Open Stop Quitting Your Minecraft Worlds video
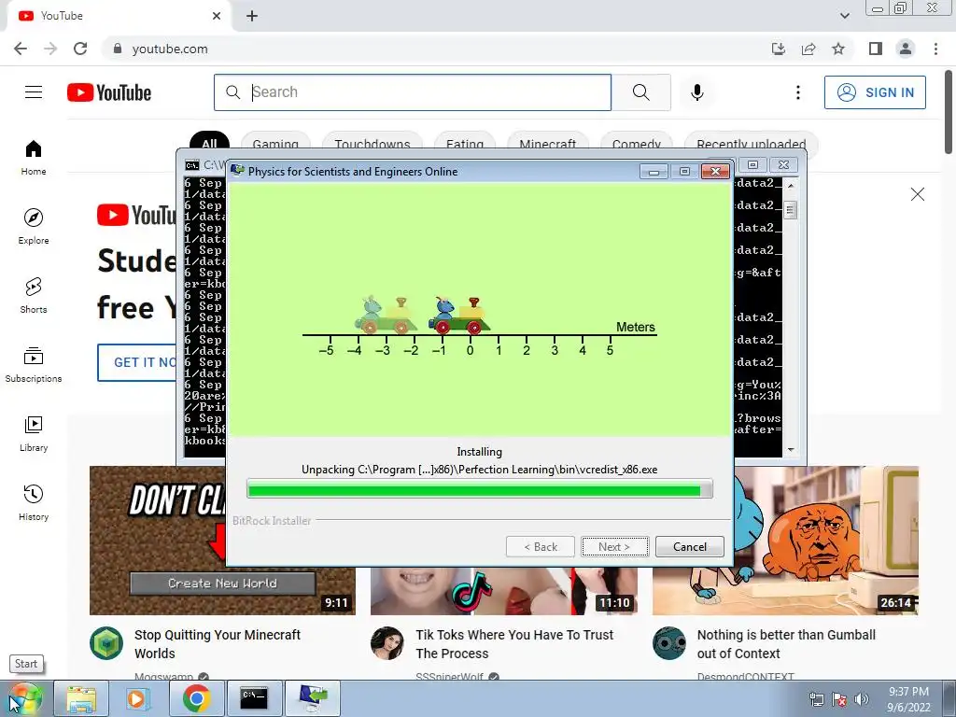The width and height of the screenshot is (956, 717). [217, 644]
